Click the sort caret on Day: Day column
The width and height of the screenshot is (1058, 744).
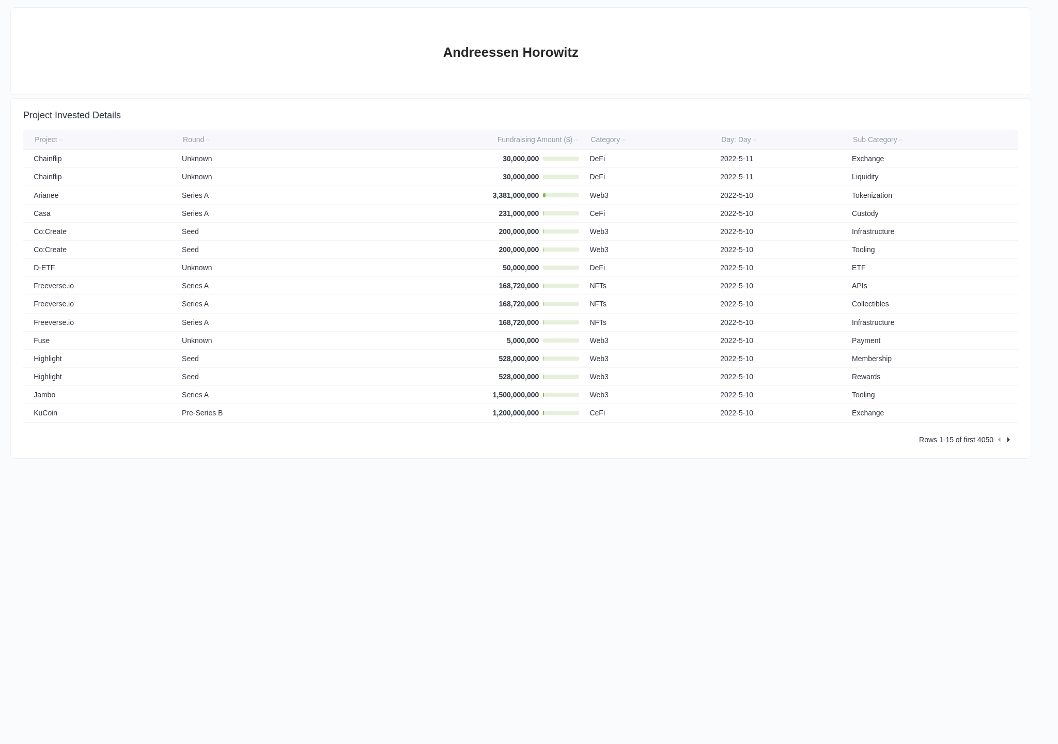(754, 140)
